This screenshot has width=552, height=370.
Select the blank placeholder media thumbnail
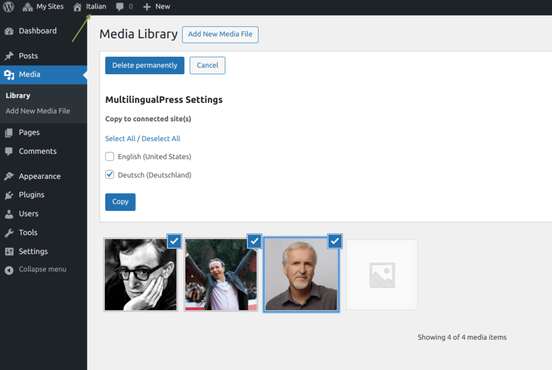381,274
